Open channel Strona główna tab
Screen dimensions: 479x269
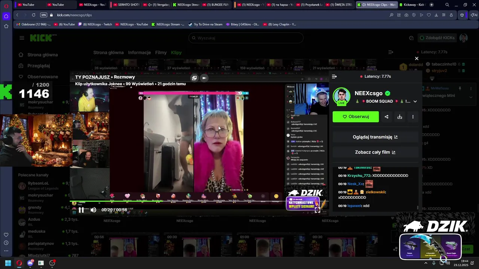pos(109,53)
